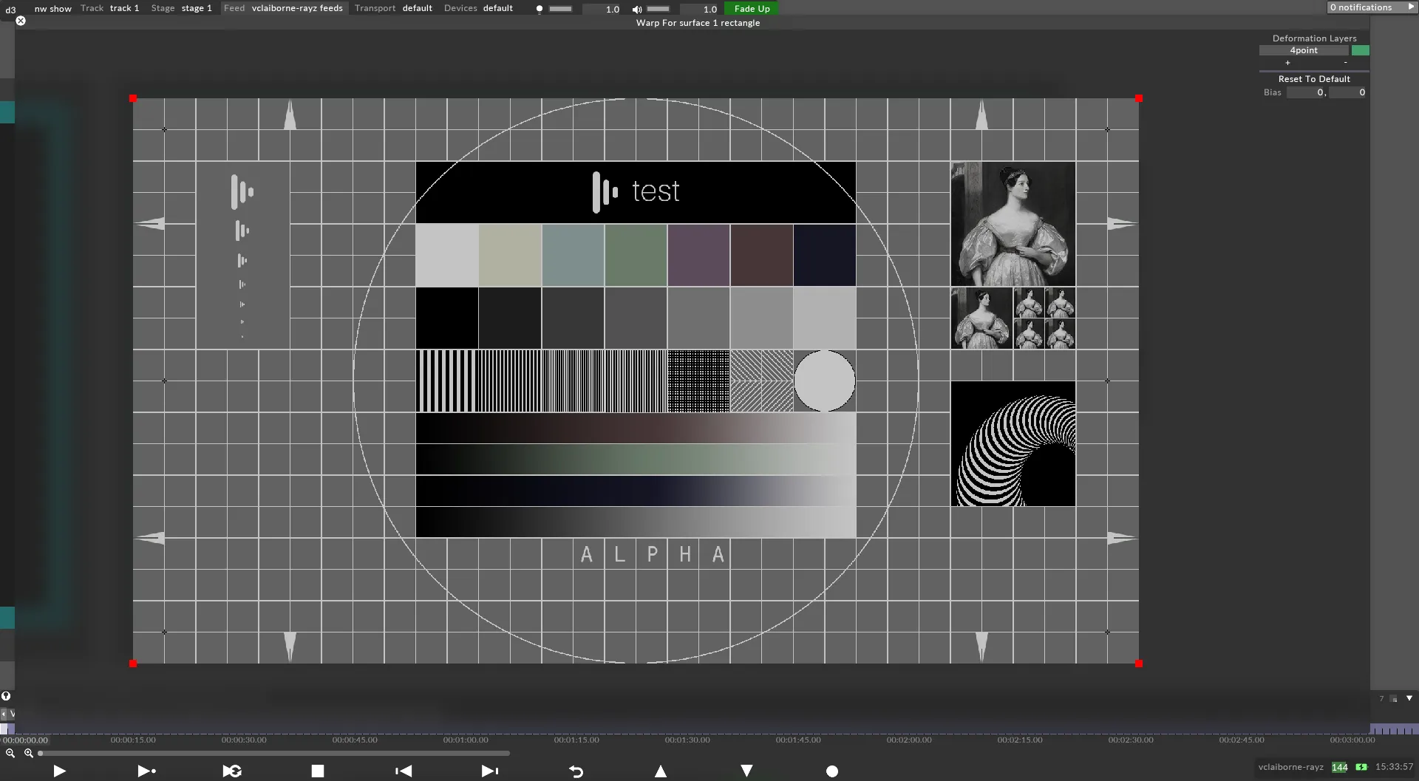Click the play-to-end-of-section icon
Image resolution: width=1419 pixels, height=781 pixels.
pyautogui.click(x=146, y=771)
